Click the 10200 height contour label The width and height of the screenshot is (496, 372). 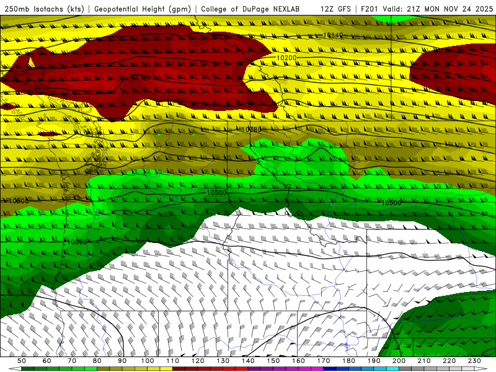coord(286,58)
